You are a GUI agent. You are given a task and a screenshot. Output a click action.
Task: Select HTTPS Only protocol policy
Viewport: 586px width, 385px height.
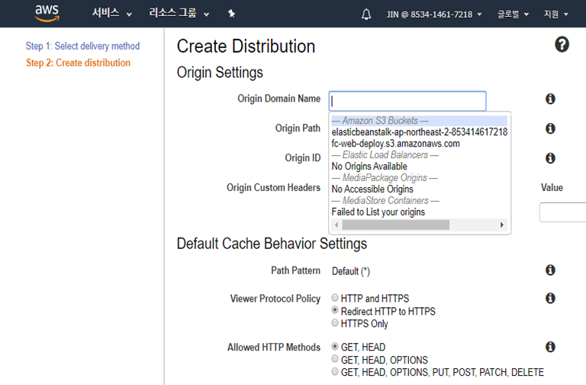click(335, 322)
